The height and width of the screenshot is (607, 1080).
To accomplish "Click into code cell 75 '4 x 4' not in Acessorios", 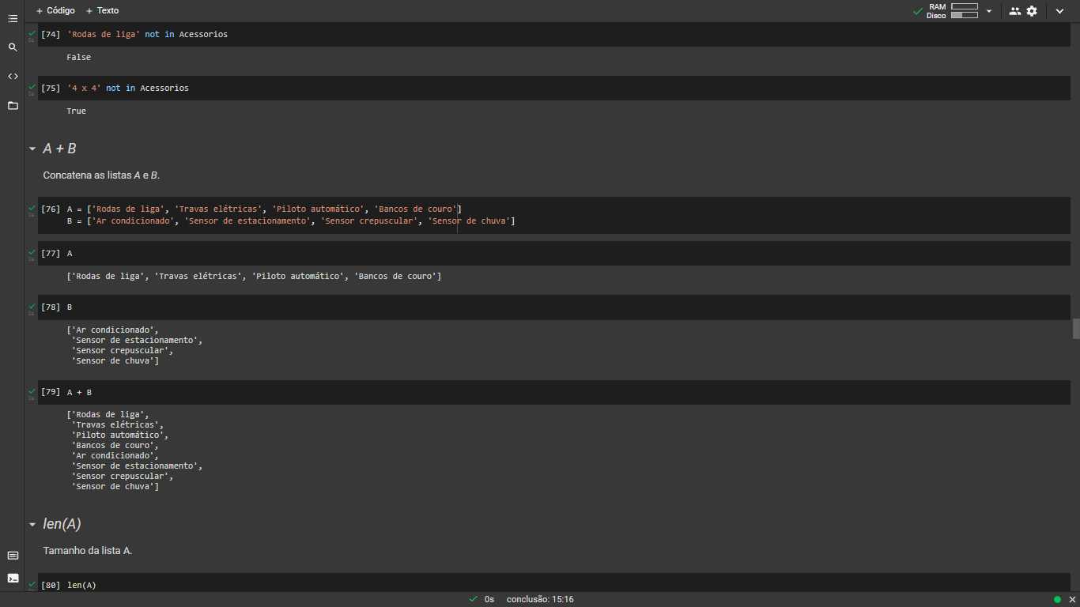I will tap(553, 89).
